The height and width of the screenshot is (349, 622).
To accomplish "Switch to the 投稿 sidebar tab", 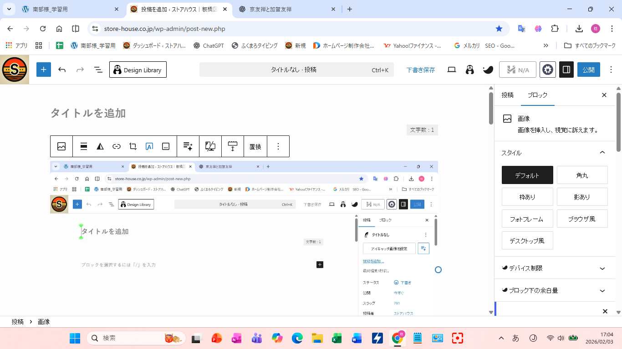I will (507, 95).
